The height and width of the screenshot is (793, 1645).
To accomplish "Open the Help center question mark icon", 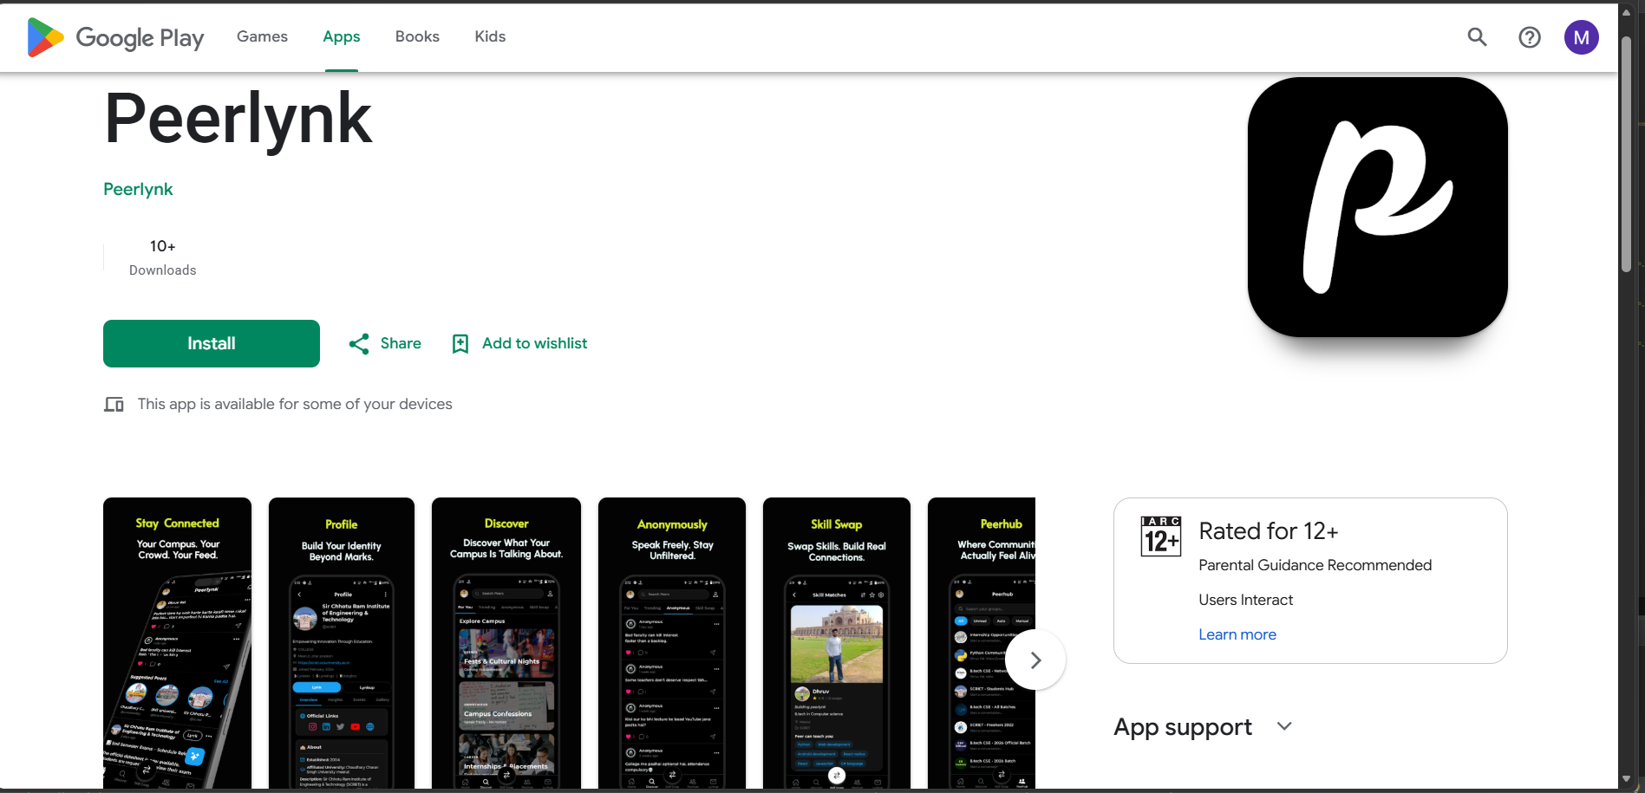I will 1530,37.
